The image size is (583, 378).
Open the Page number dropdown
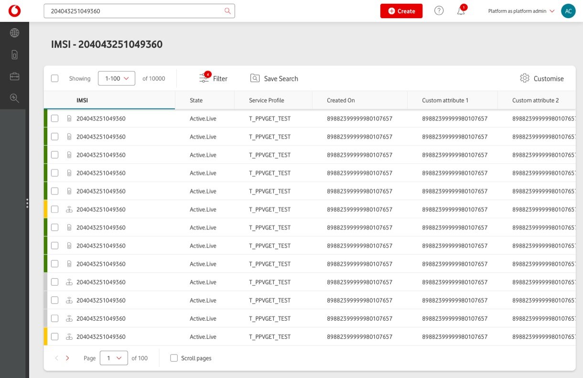coord(114,358)
